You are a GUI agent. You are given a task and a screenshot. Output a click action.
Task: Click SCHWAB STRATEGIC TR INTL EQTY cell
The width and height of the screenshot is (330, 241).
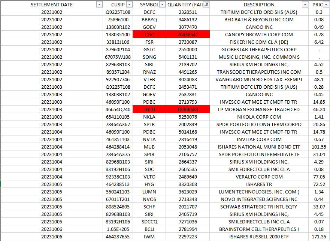259,207
